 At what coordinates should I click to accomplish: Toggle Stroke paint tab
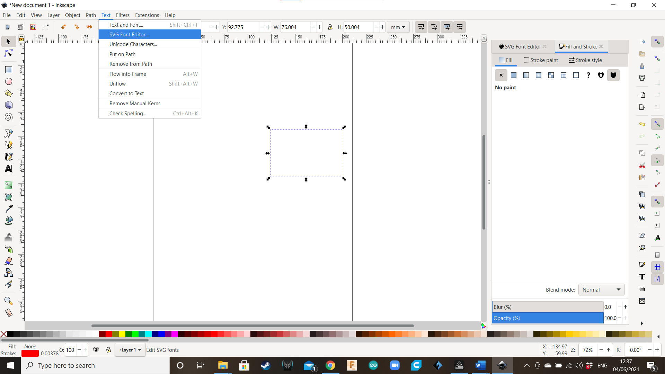click(x=541, y=60)
